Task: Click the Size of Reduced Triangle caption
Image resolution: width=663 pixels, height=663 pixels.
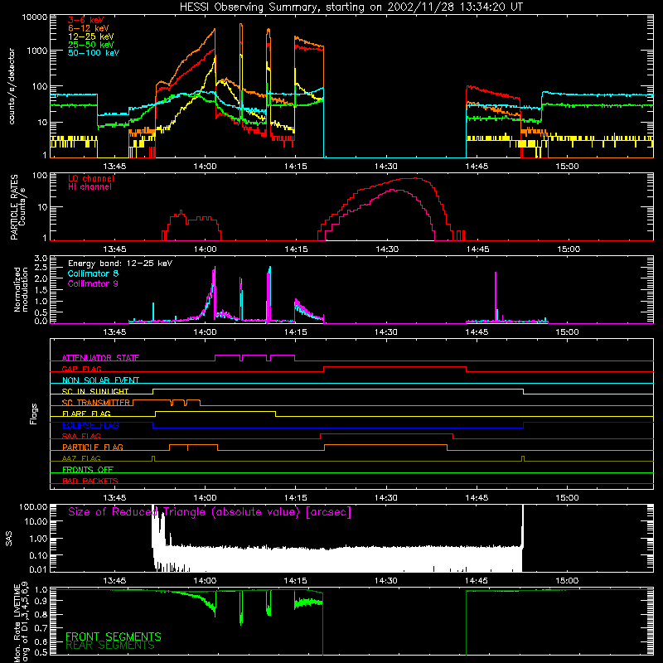Action: (210, 512)
